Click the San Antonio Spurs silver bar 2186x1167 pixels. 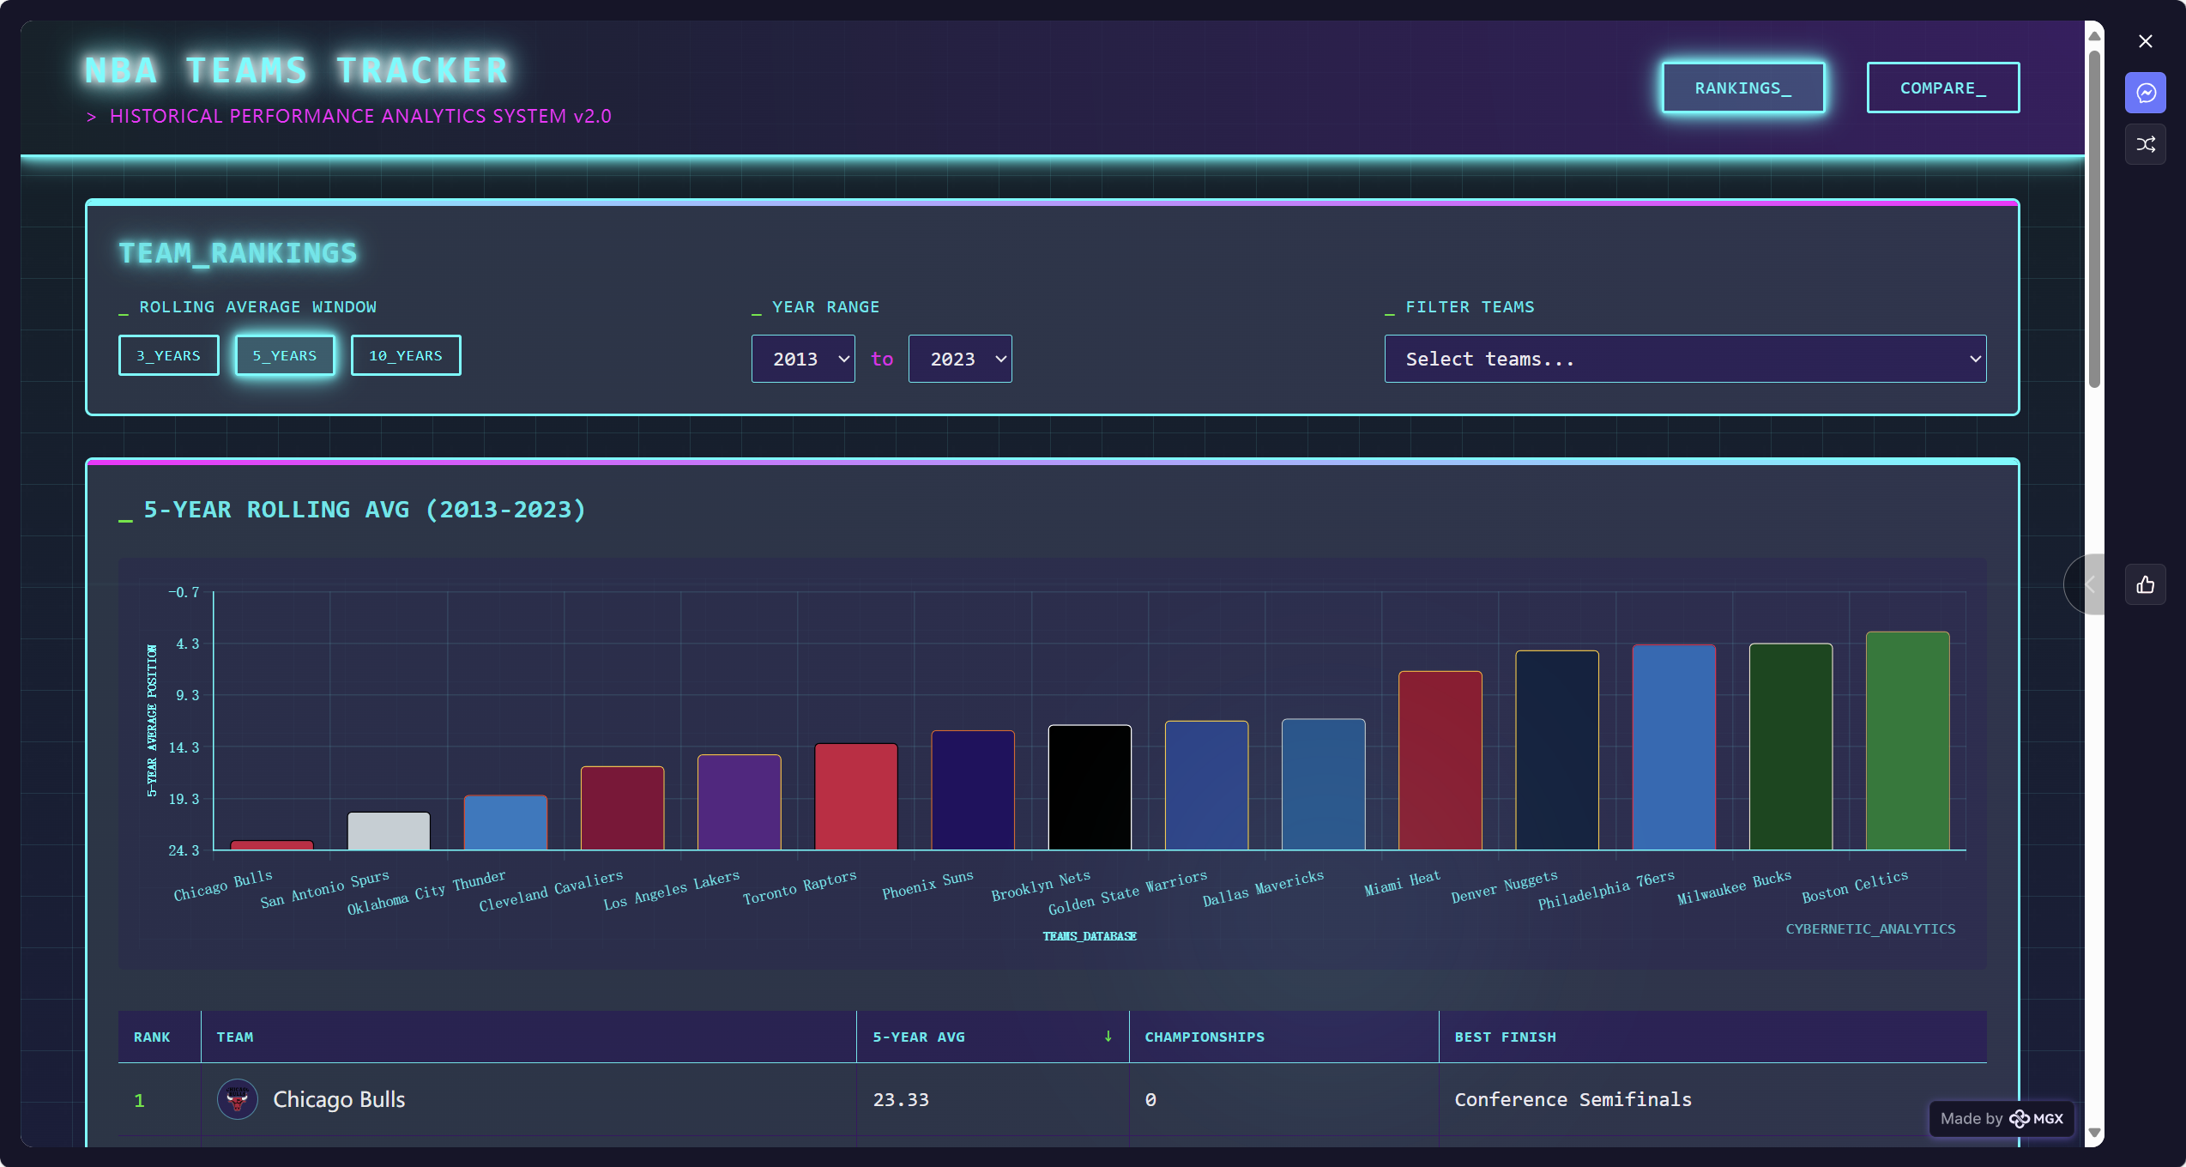pyautogui.click(x=389, y=831)
